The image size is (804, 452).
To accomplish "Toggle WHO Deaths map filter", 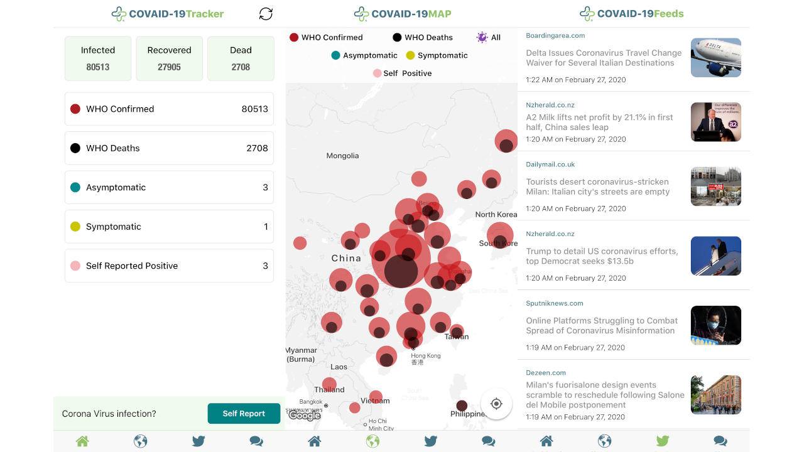I will 423,37.
